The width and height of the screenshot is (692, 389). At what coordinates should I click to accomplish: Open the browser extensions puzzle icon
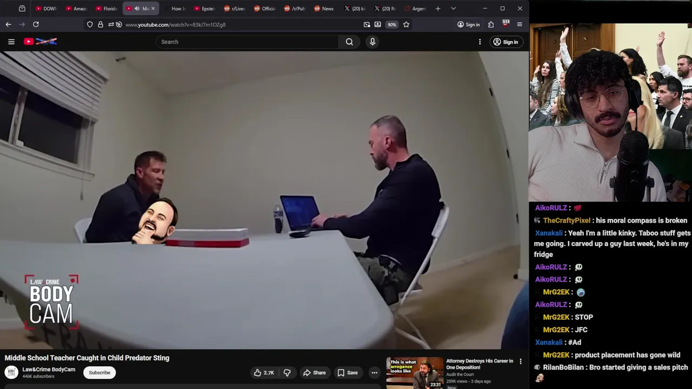click(491, 24)
